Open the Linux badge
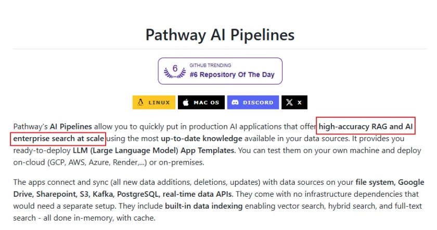 coord(154,102)
